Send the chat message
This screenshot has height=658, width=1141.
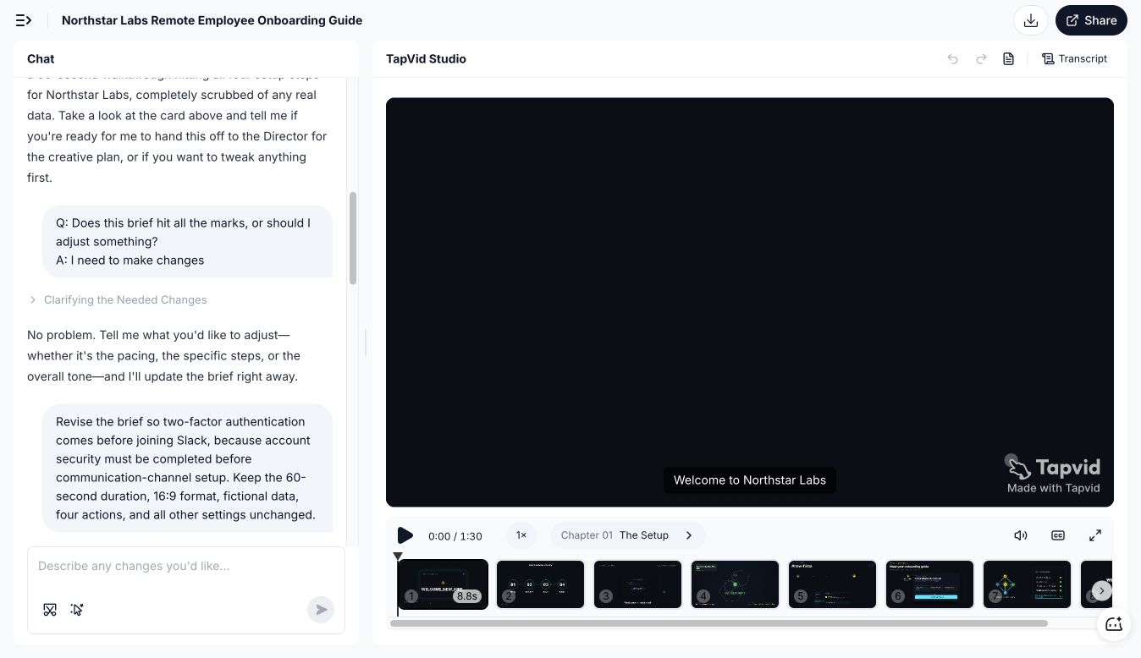[321, 610]
